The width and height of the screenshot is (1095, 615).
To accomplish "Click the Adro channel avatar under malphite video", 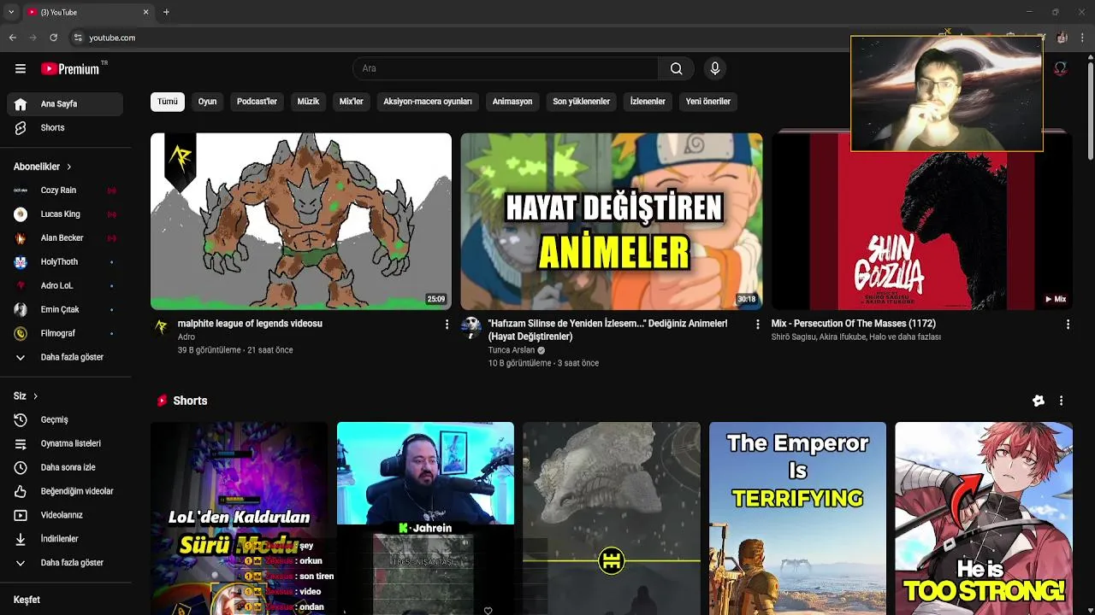I will (x=160, y=327).
